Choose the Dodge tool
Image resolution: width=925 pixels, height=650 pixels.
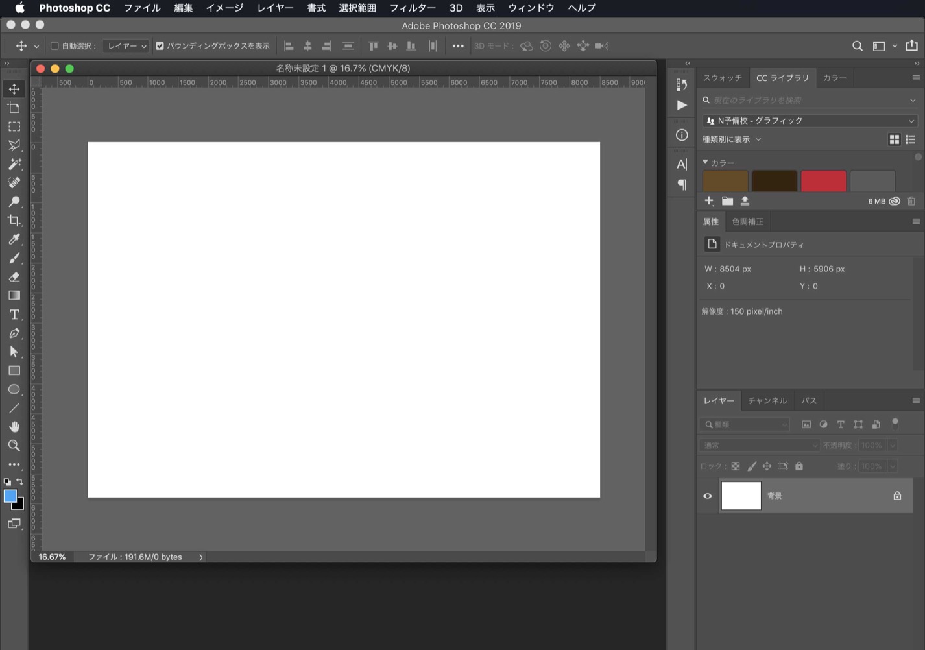coord(14,202)
